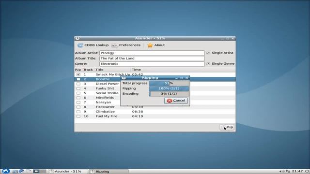This screenshot has height=174, width=310.
Task: Click the Time column header
Action: tap(137, 70)
